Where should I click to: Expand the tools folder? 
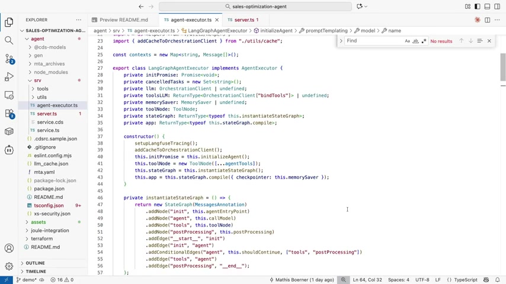53,89
